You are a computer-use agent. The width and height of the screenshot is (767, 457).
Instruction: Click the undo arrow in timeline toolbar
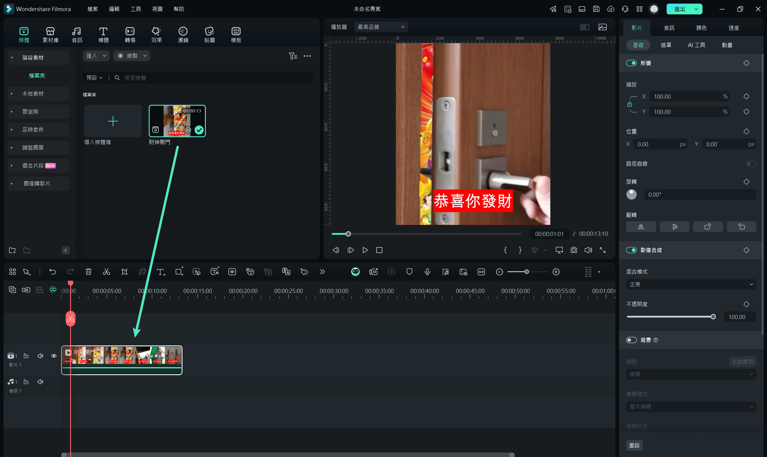click(53, 272)
